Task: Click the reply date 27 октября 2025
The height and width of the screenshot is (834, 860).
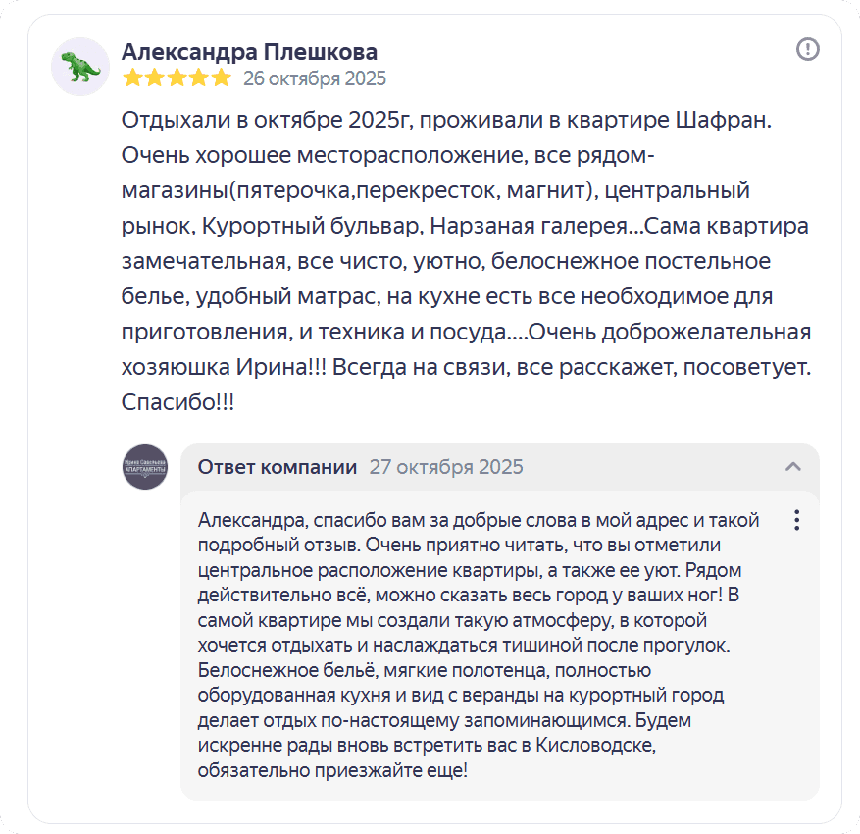Action: click(x=446, y=467)
